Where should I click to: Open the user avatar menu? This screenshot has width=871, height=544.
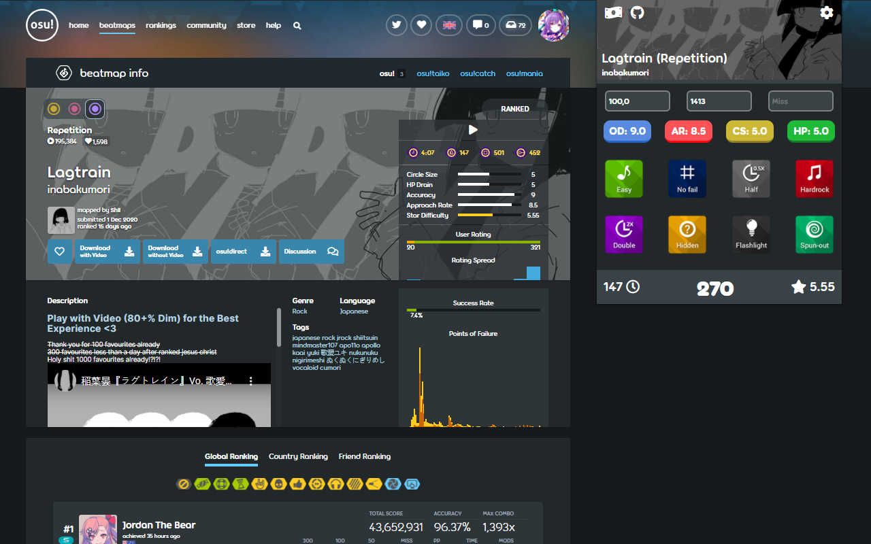(x=554, y=26)
